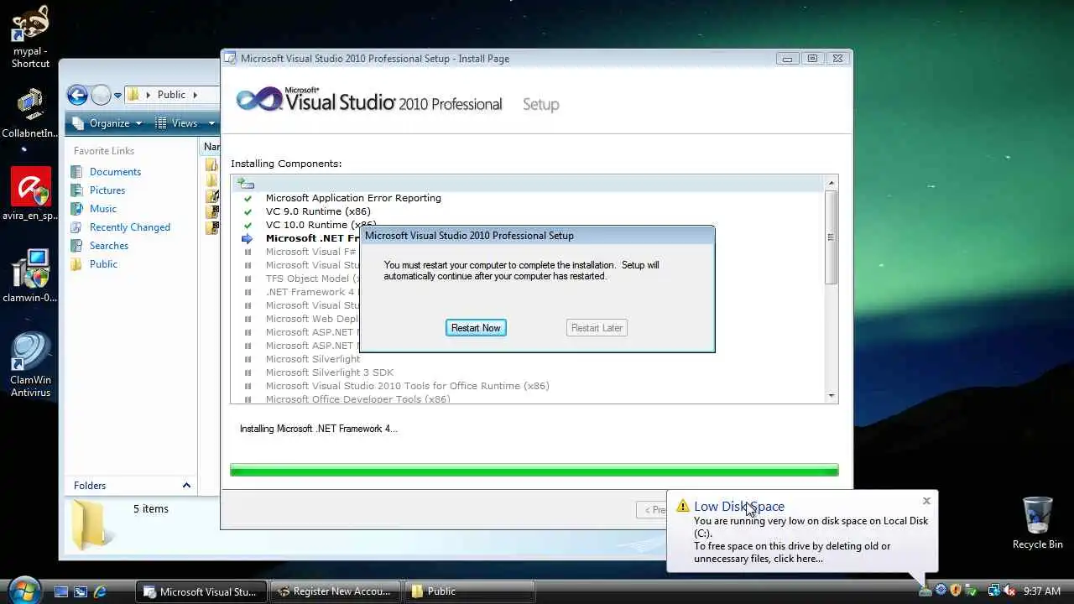1074x604 pixels.
Task: Click the green installation progress bar
Action: tap(534, 470)
